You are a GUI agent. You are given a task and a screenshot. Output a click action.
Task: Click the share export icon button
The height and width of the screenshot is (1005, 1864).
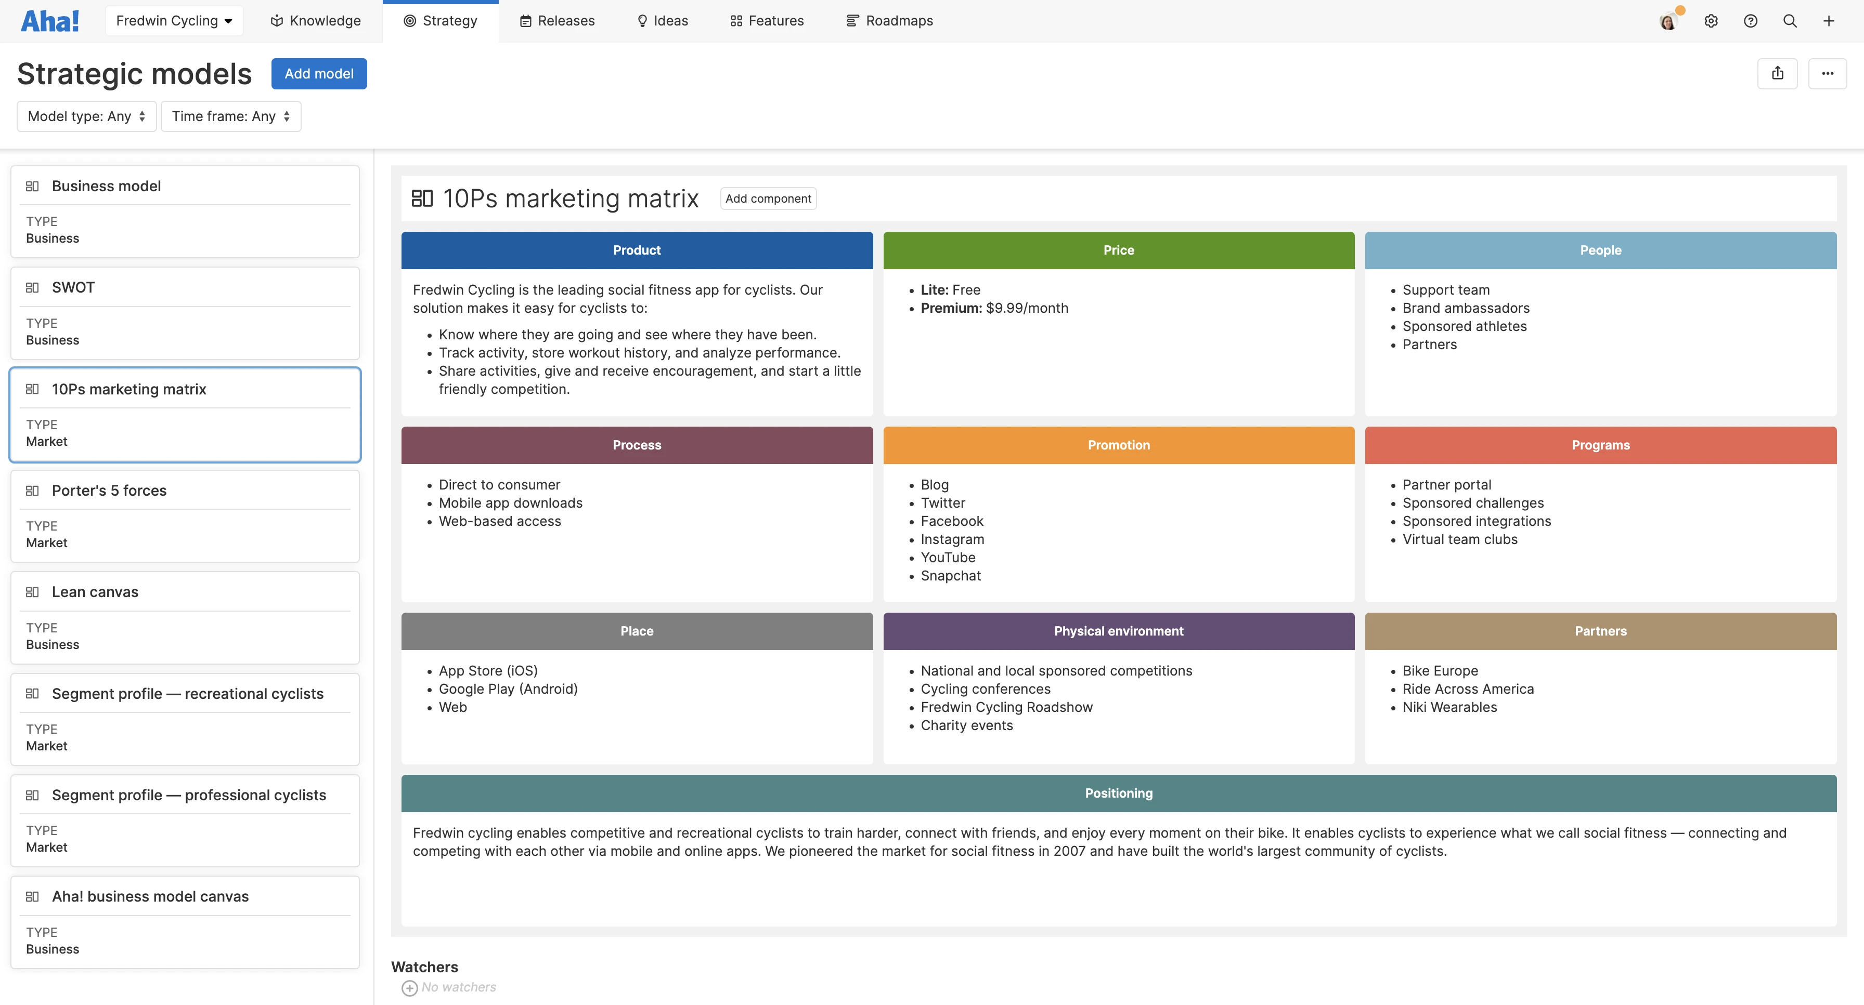tap(1777, 74)
